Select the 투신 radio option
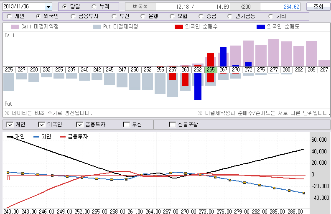This screenshot has width=331, height=214. [114, 16]
